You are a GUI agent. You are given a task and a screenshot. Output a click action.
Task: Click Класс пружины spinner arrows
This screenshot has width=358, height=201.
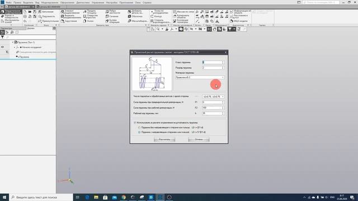point(223,62)
